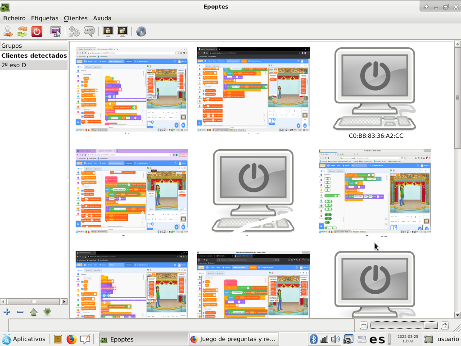Select powered-off client C0:B8:83:36:A2:CC
The image size is (461, 346).
tap(375, 93)
